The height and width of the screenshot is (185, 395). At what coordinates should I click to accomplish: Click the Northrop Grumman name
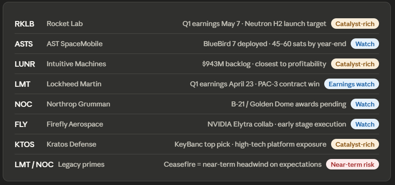tap(78, 104)
